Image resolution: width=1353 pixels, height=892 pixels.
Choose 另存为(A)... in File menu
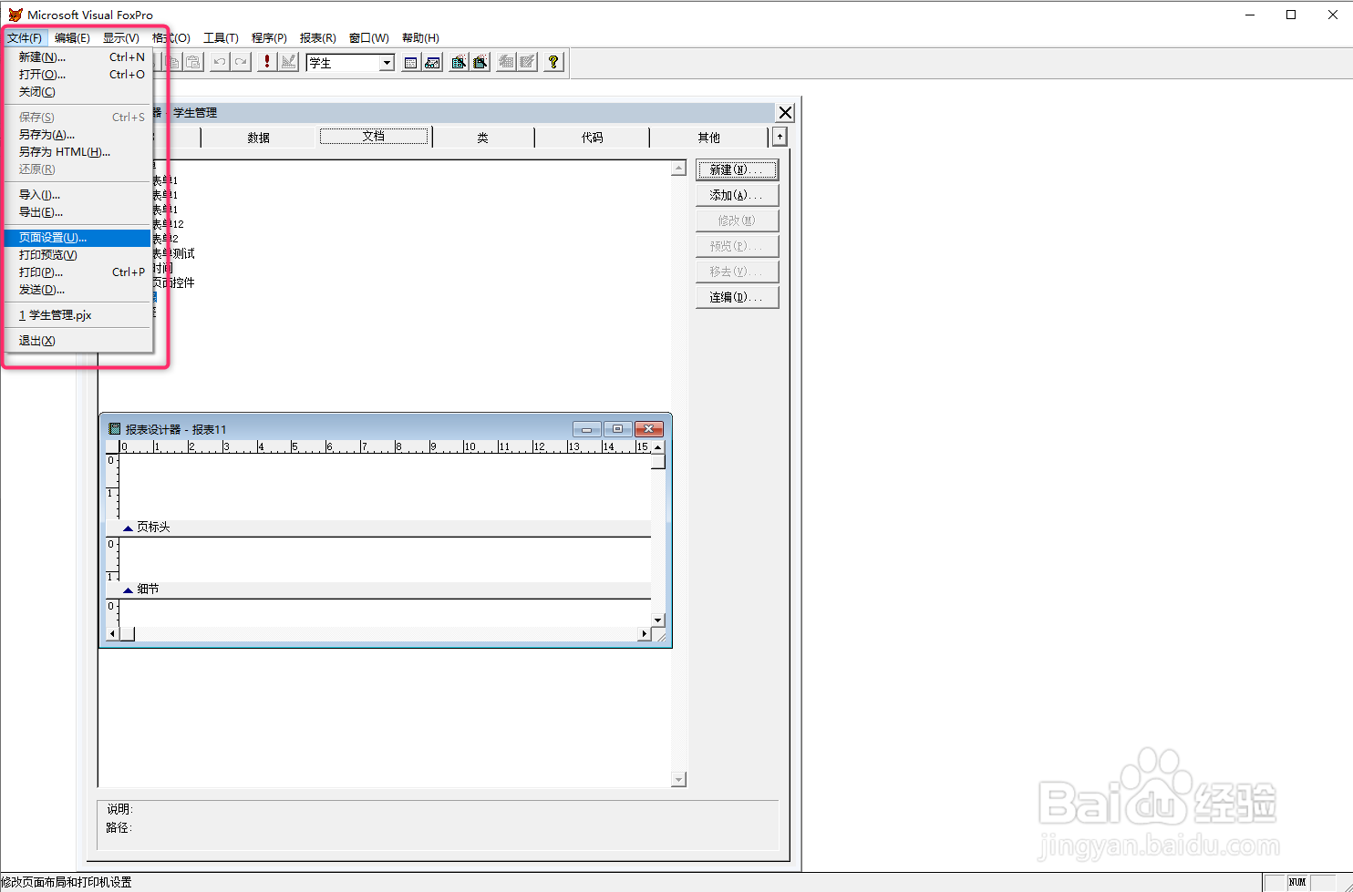pyautogui.click(x=77, y=135)
